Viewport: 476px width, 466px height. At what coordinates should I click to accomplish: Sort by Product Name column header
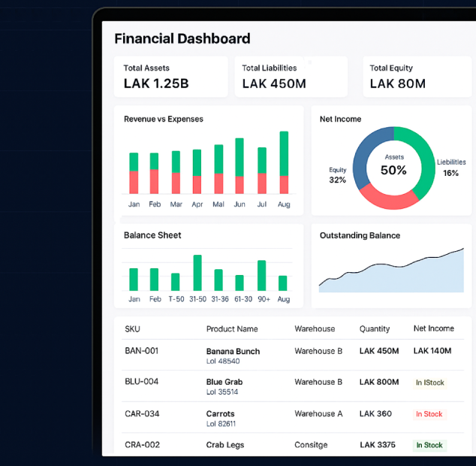pos(232,328)
